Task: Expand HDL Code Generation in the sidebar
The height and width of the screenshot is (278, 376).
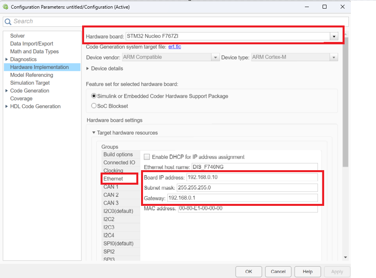Action: [x=6, y=106]
